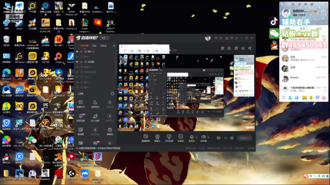This screenshot has height=185, width=330.
Task: Click the 直播中 button at bottom right
Action: click(x=244, y=138)
